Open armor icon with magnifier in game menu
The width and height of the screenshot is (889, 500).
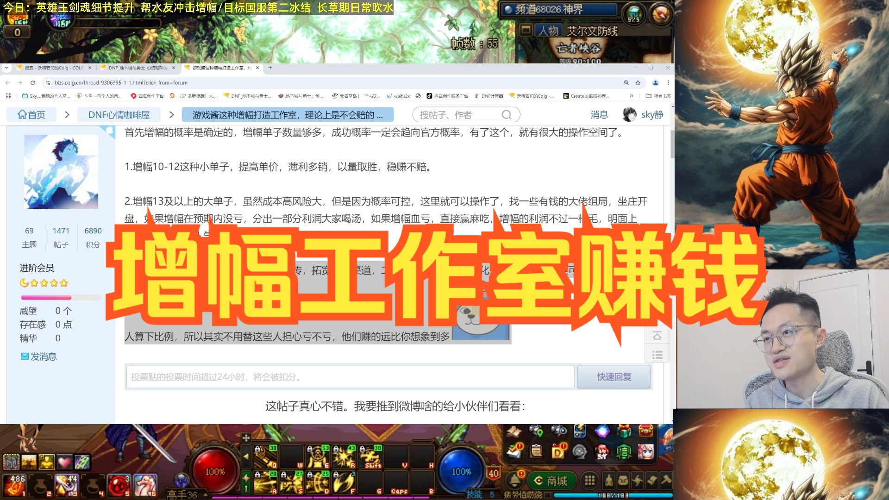[558, 431]
